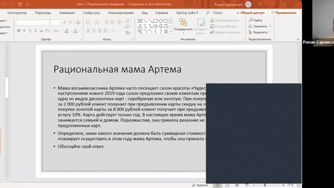The image size is (334, 188).
Task: Select the five-point Star shape
Action: click(x=166, y=31)
